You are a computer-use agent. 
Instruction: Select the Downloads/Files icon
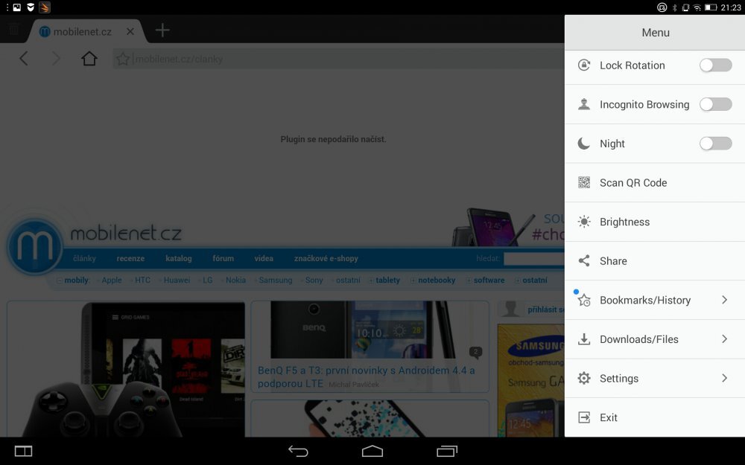tap(585, 339)
